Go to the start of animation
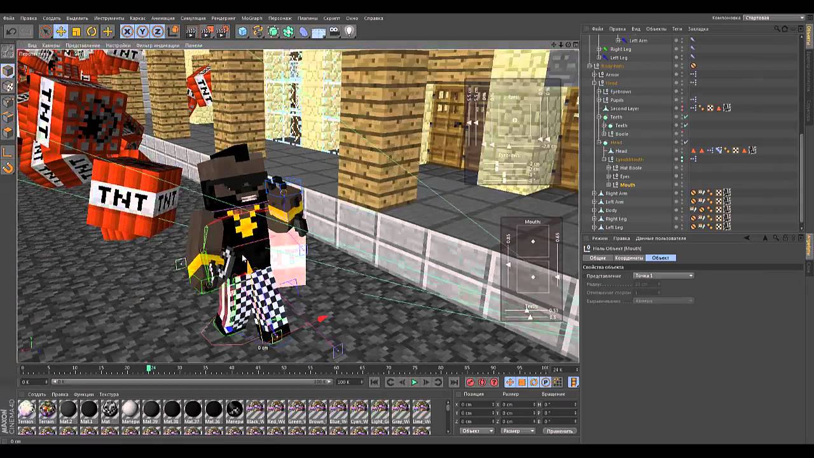Viewport: 814px width, 458px height. click(x=374, y=382)
